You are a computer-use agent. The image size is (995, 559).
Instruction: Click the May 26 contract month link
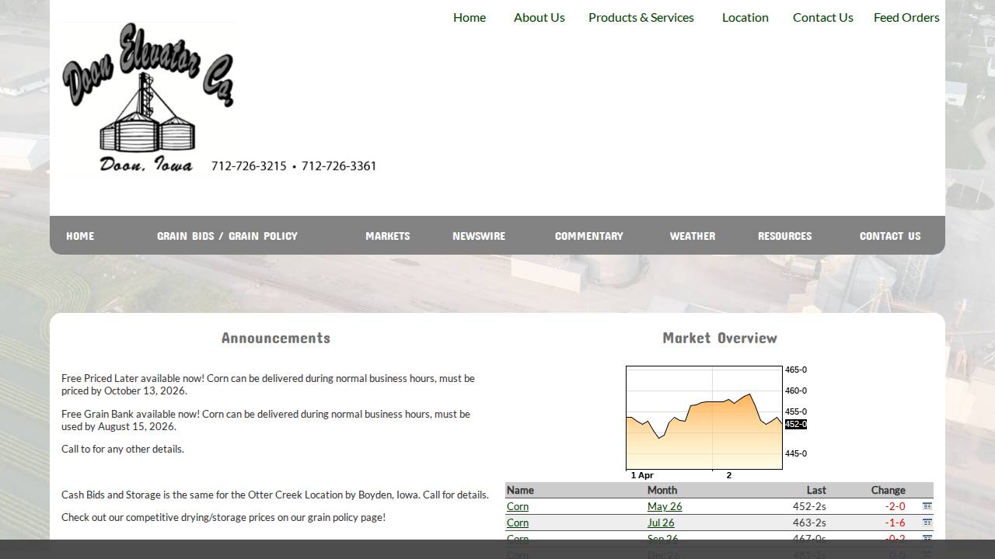(664, 506)
